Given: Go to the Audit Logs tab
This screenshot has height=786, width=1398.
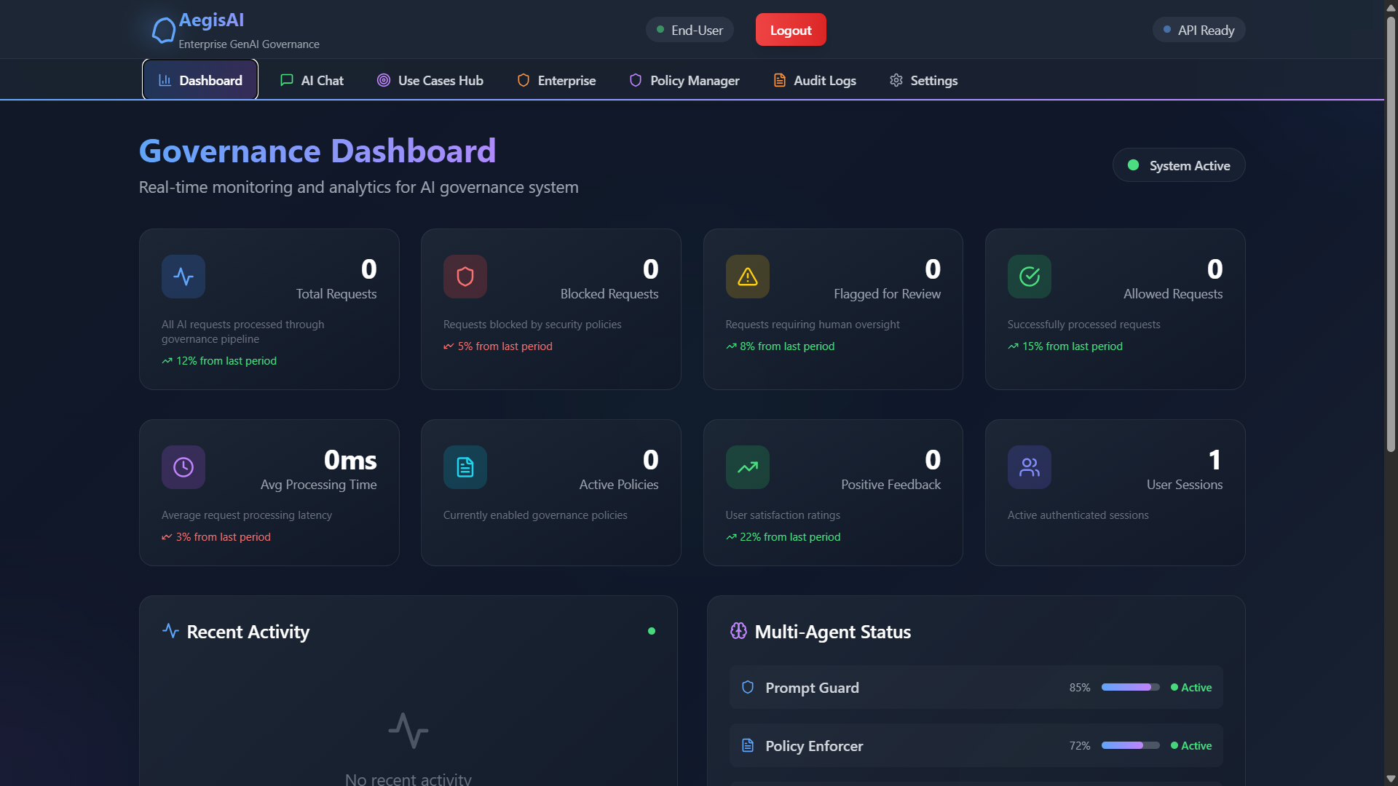Looking at the screenshot, I should [814, 80].
